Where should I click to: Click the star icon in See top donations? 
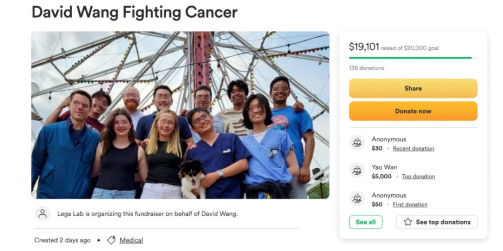(x=408, y=222)
